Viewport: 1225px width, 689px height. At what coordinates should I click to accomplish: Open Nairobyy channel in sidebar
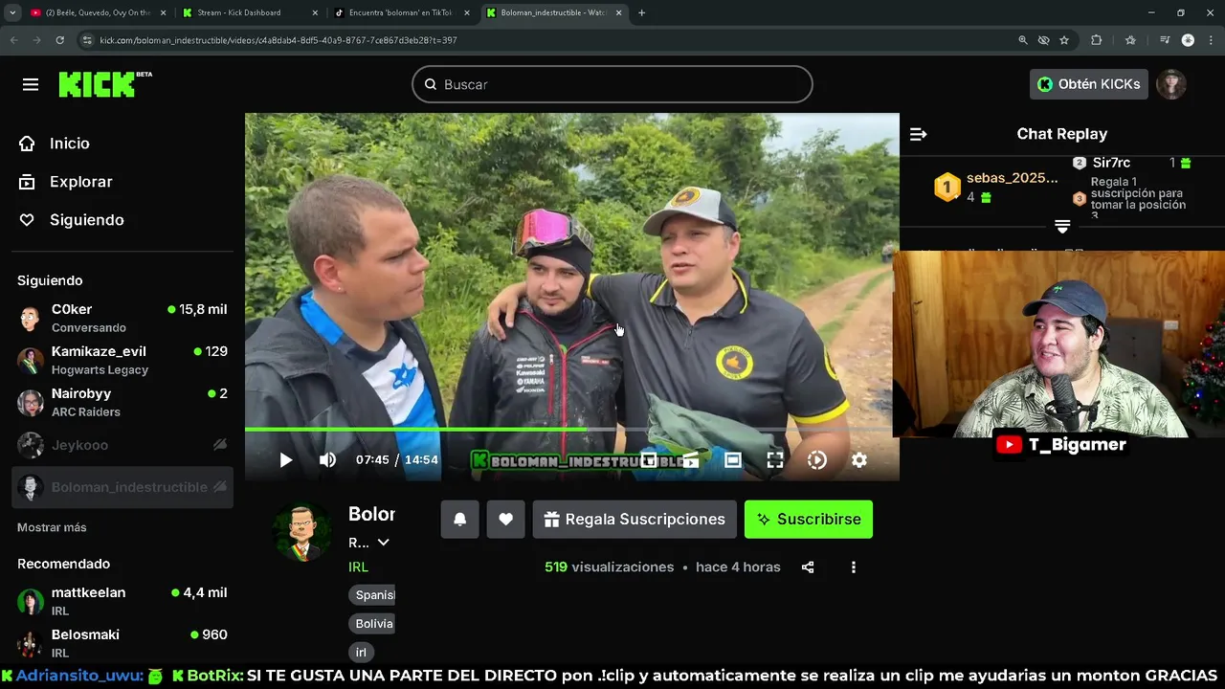click(x=122, y=402)
